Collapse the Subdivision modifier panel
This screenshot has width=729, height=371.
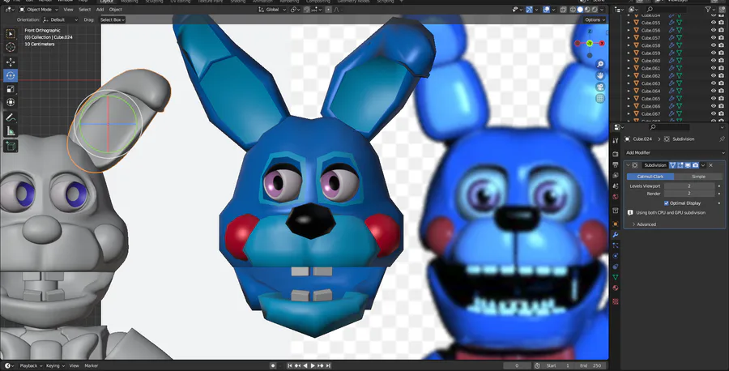pos(628,165)
